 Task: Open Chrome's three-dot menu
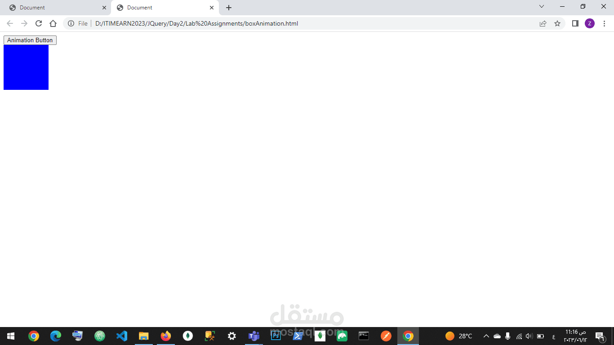tap(605, 23)
